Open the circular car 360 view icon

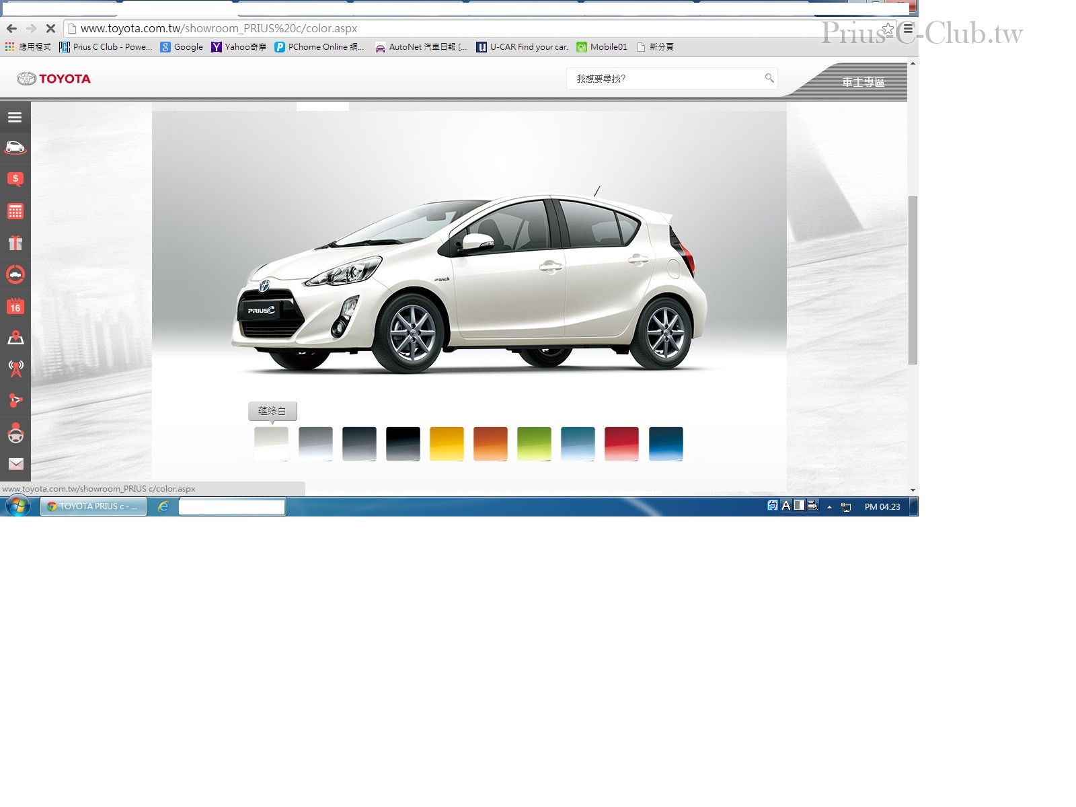pos(15,274)
